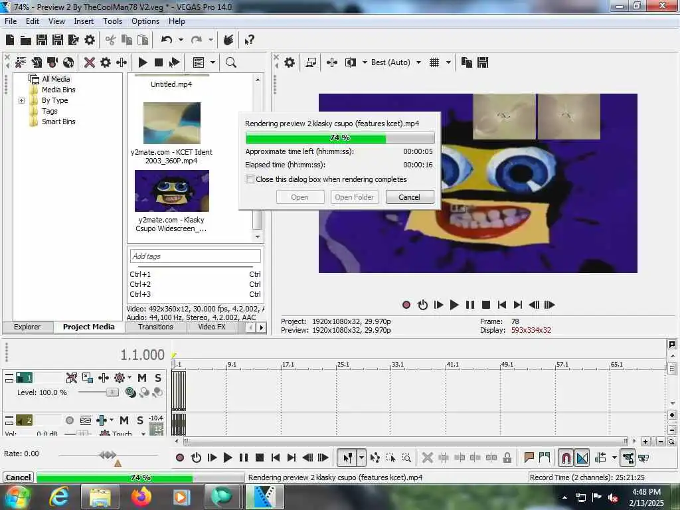Image resolution: width=680 pixels, height=510 pixels.
Task: Click the Stop button under video preview
Action: (x=486, y=305)
